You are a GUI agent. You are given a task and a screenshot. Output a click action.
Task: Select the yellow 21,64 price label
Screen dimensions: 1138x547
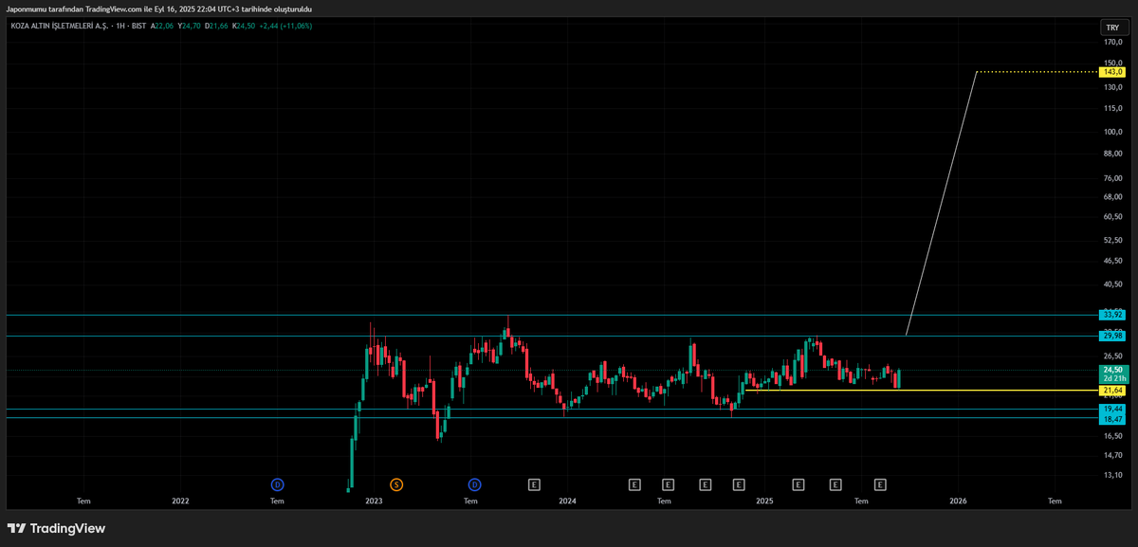pos(1112,390)
